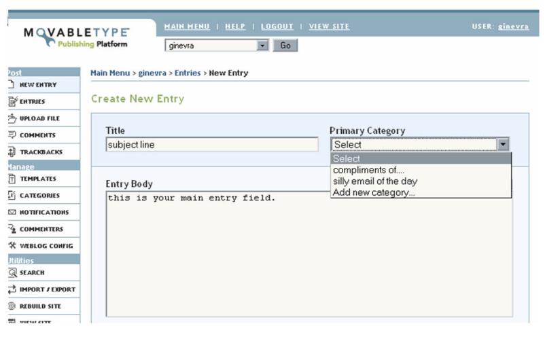
Task: Open TrackBacks in the sidebar
Action: coord(43,152)
